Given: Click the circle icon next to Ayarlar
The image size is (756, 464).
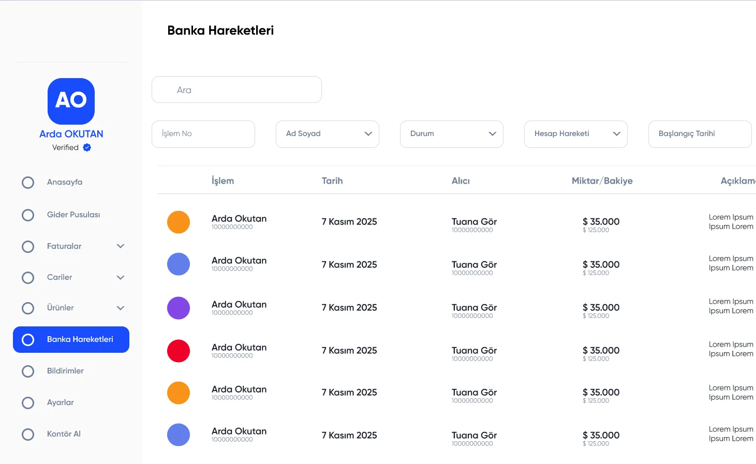Looking at the screenshot, I should click(x=28, y=403).
